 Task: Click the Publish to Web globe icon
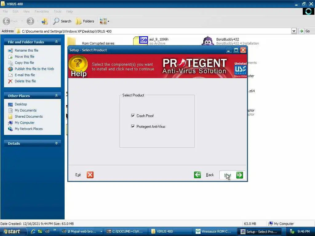[10, 69]
